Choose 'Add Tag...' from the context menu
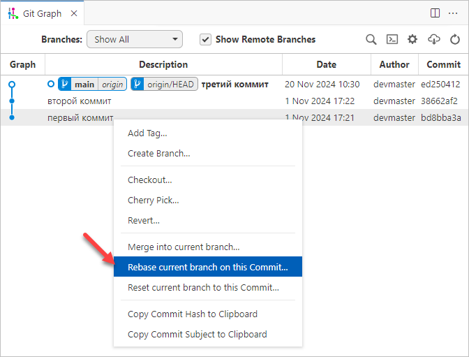 (x=147, y=133)
